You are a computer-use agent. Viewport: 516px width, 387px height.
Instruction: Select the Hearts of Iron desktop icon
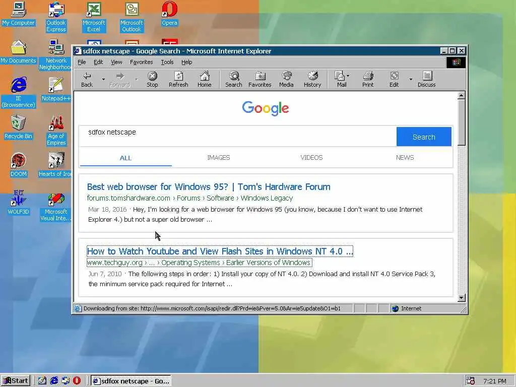pyautogui.click(x=55, y=165)
